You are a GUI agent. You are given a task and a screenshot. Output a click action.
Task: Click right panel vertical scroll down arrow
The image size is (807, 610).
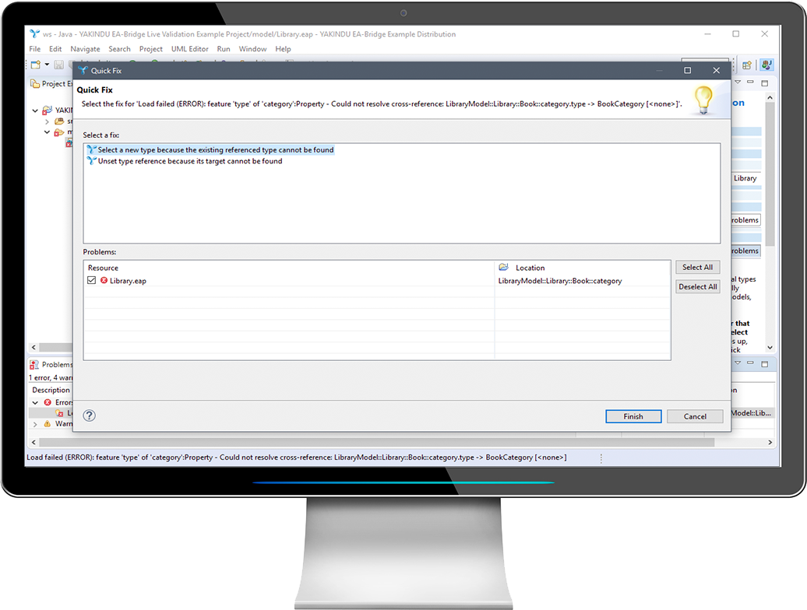[770, 347]
